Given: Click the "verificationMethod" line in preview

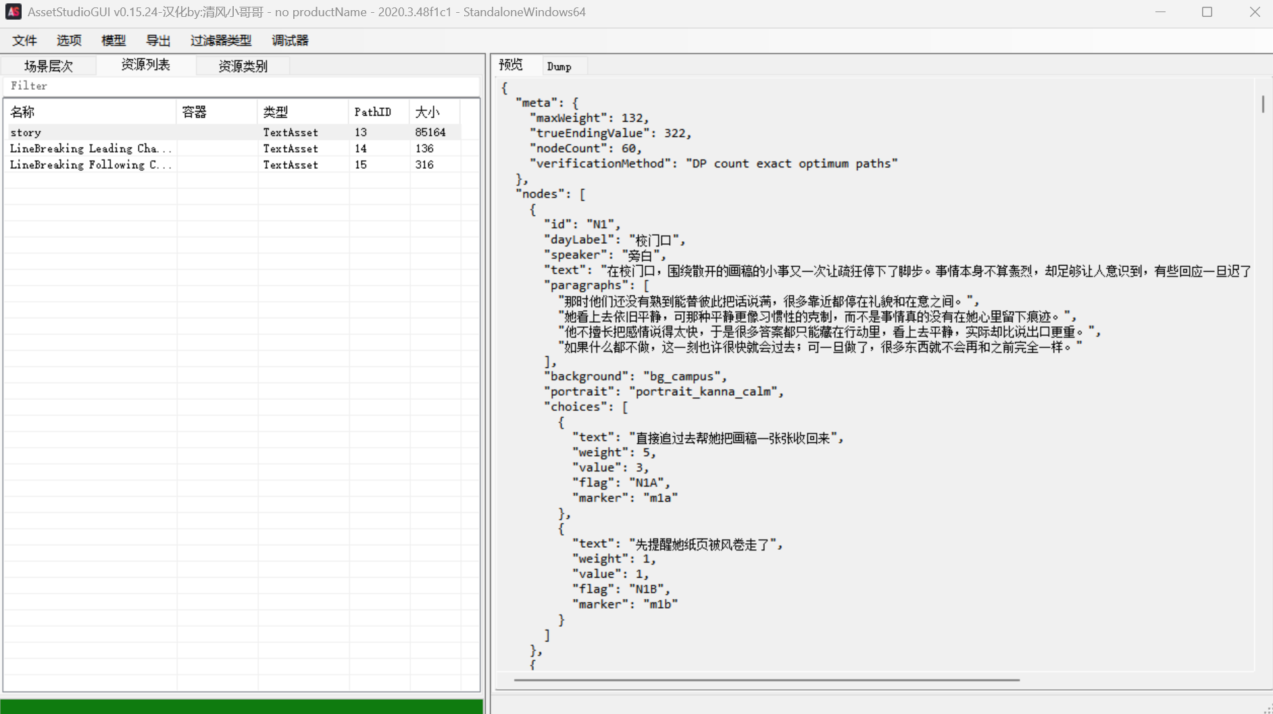Looking at the screenshot, I should click(x=714, y=163).
